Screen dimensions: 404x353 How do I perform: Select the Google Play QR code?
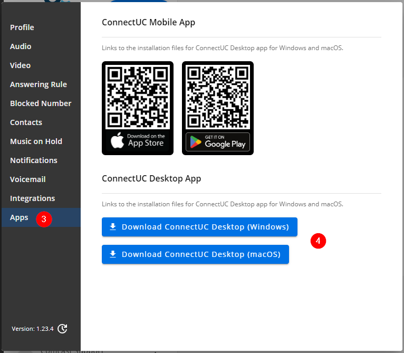tap(218, 96)
